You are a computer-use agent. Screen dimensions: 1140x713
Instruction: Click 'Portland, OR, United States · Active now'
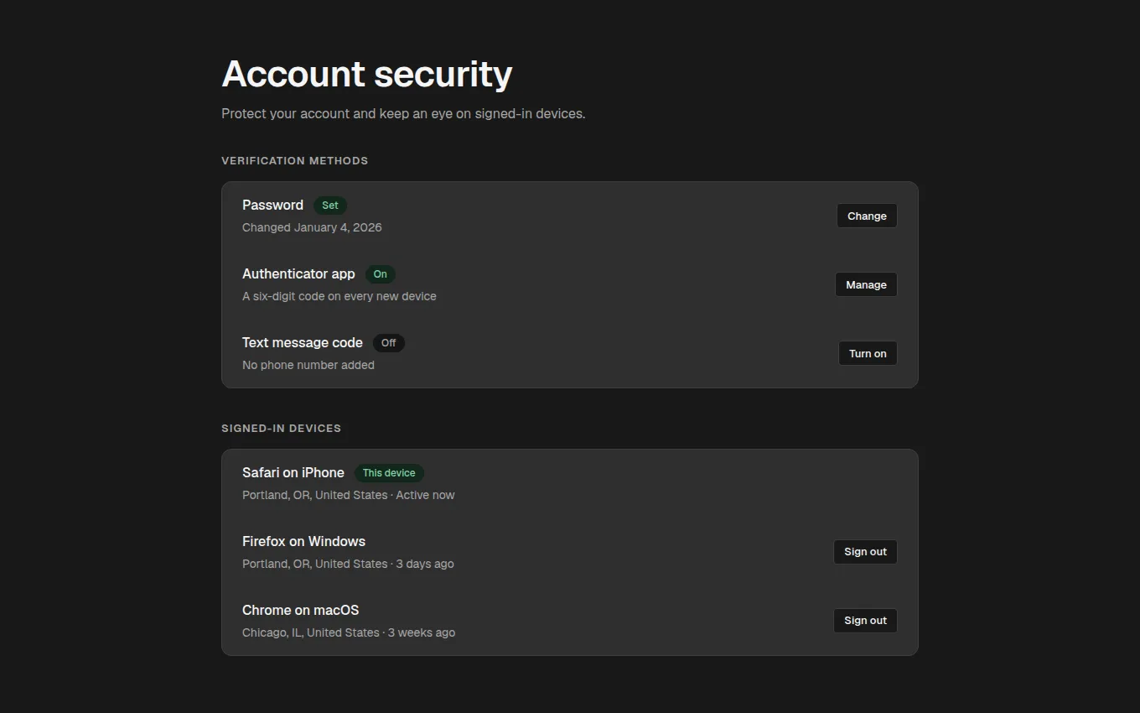tap(349, 495)
